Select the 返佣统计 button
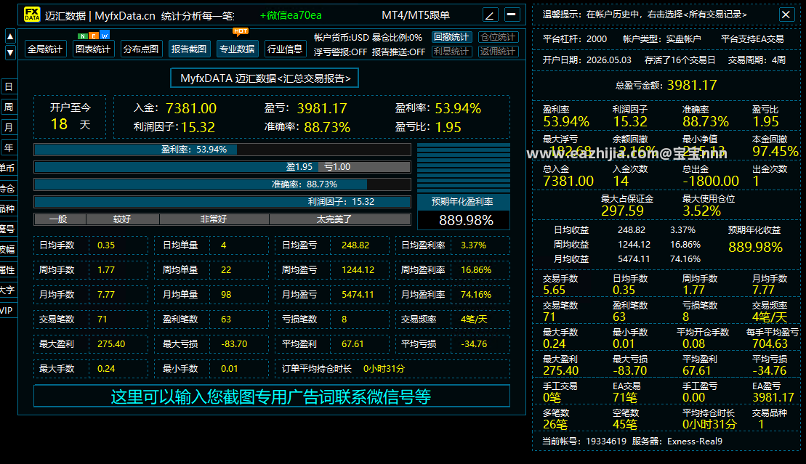The height and width of the screenshot is (464, 806). pos(498,52)
